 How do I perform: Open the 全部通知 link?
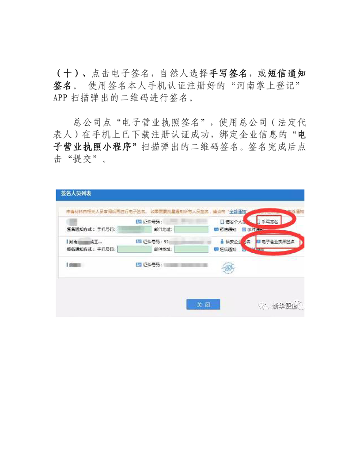[x=237, y=212]
